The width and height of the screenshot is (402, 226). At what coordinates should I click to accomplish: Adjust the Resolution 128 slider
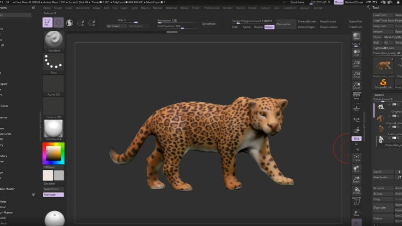(x=178, y=21)
